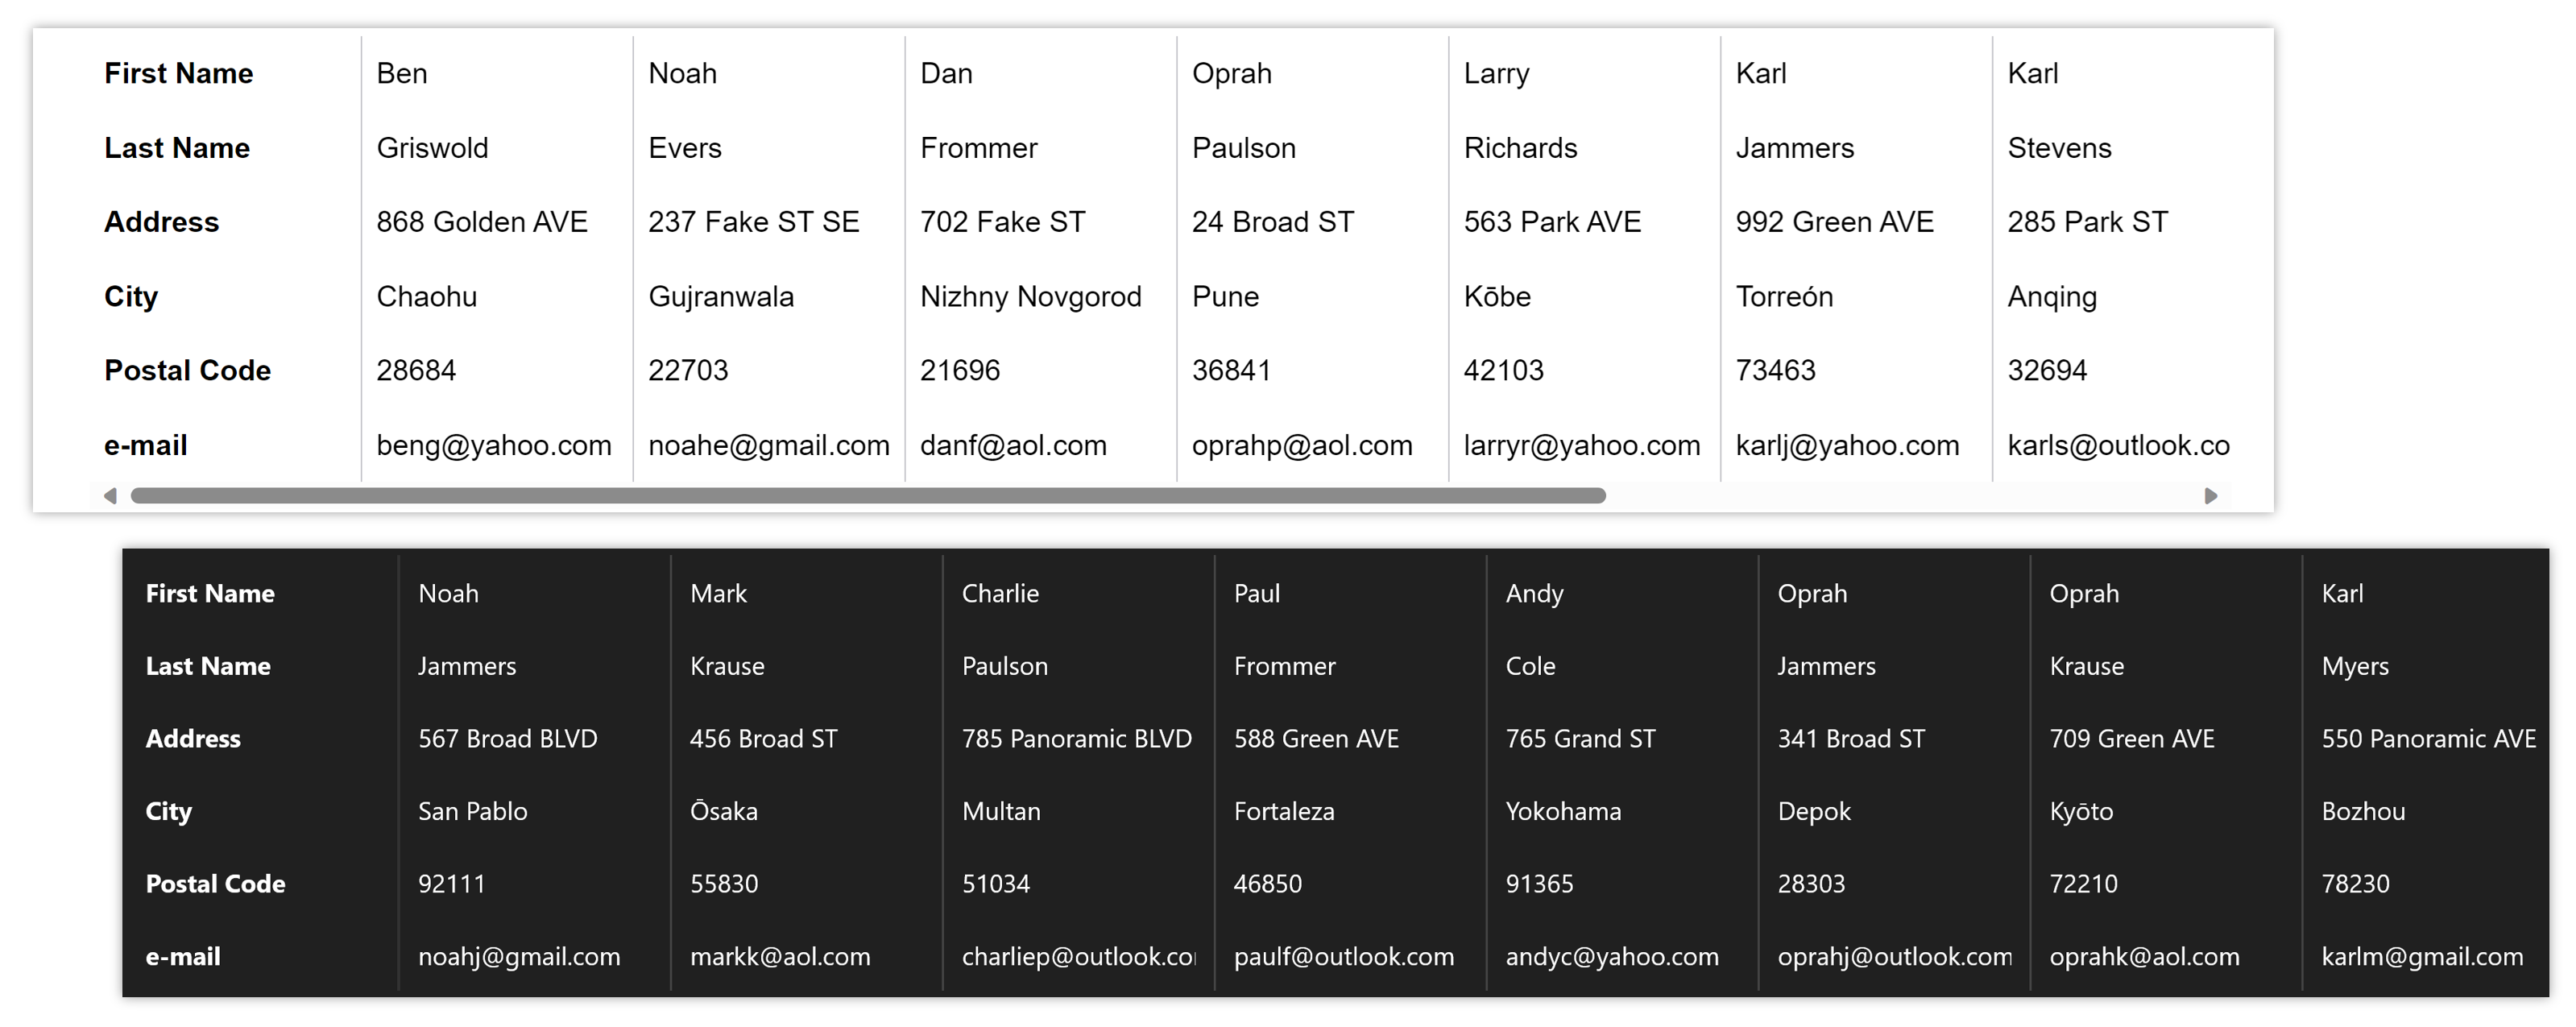Click city 'Nizhny Novgorod'

pyautogui.click(x=1031, y=297)
